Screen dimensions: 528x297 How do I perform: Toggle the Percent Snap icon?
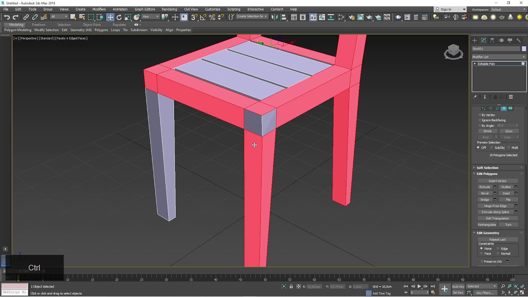click(212, 17)
